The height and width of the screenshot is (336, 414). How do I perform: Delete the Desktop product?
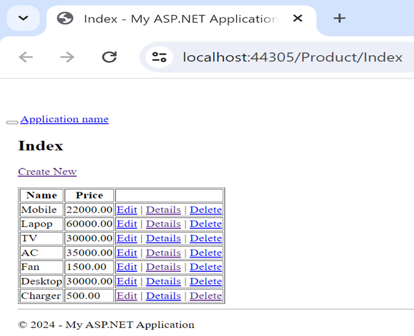pos(206,282)
